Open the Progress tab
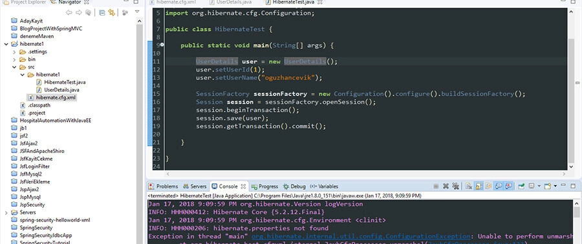The height and width of the screenshot is (244, 582). point(264,187)
